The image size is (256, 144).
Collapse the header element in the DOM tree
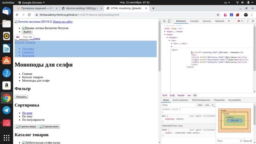coord(167,38)
